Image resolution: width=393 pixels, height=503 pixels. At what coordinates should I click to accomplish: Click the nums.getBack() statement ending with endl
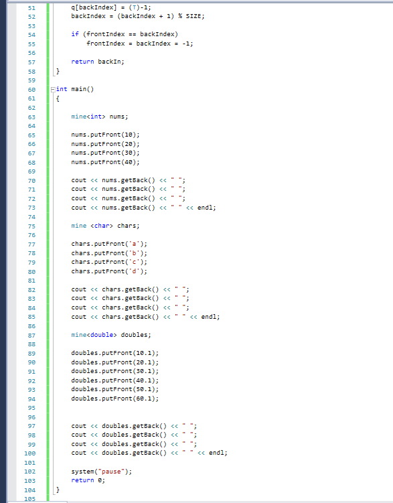pos(143,208)
